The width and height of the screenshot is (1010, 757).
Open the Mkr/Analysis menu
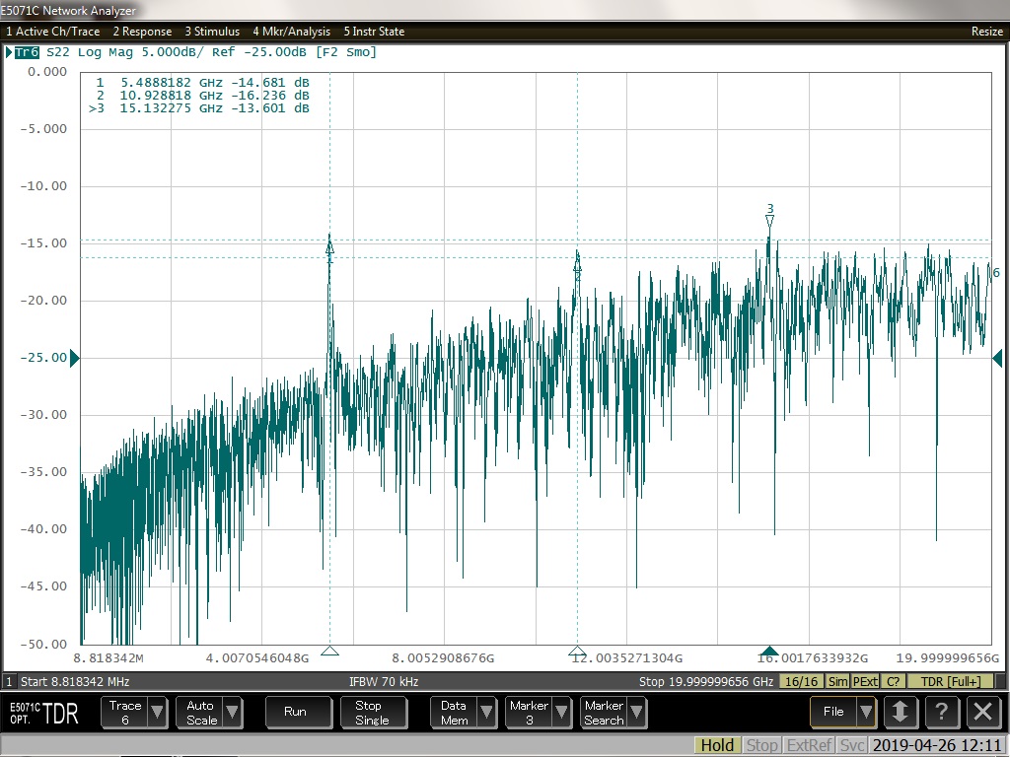pyautogui.click(x=291, y=32)
